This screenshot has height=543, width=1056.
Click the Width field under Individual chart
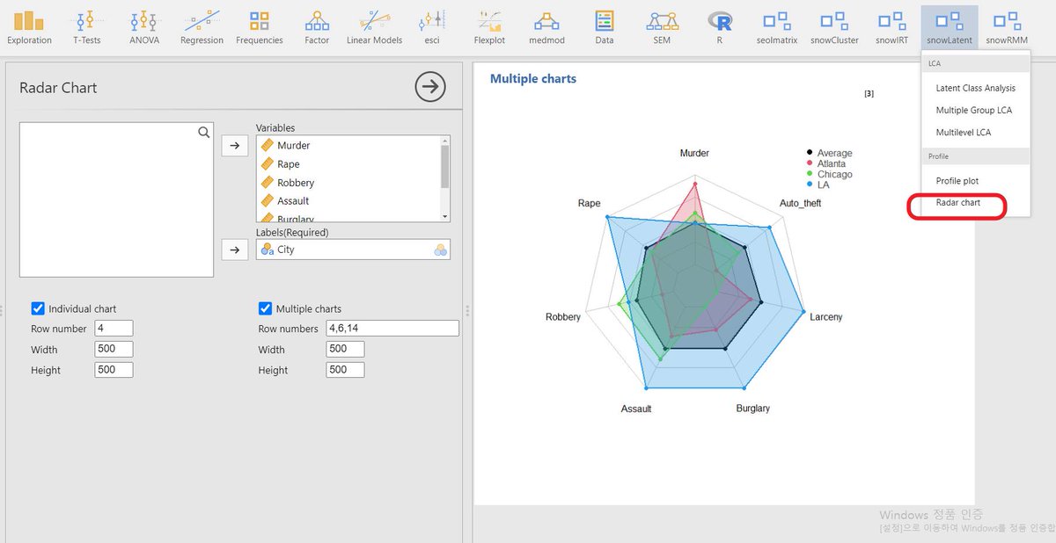coord(114,349)
